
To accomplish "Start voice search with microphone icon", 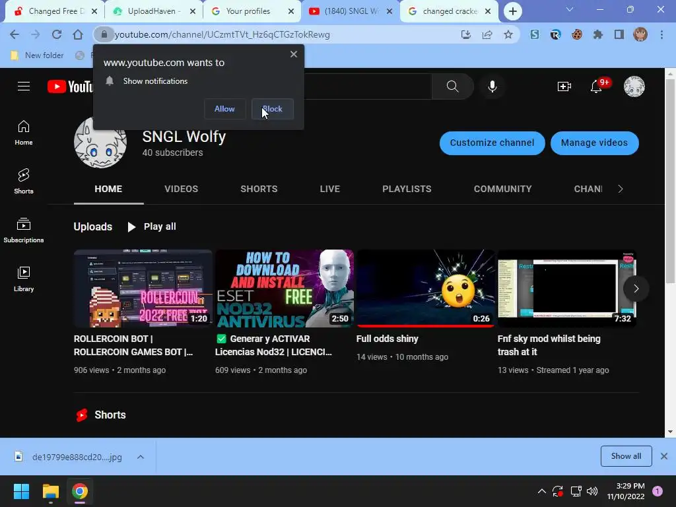I will click(x=492, y=86).
